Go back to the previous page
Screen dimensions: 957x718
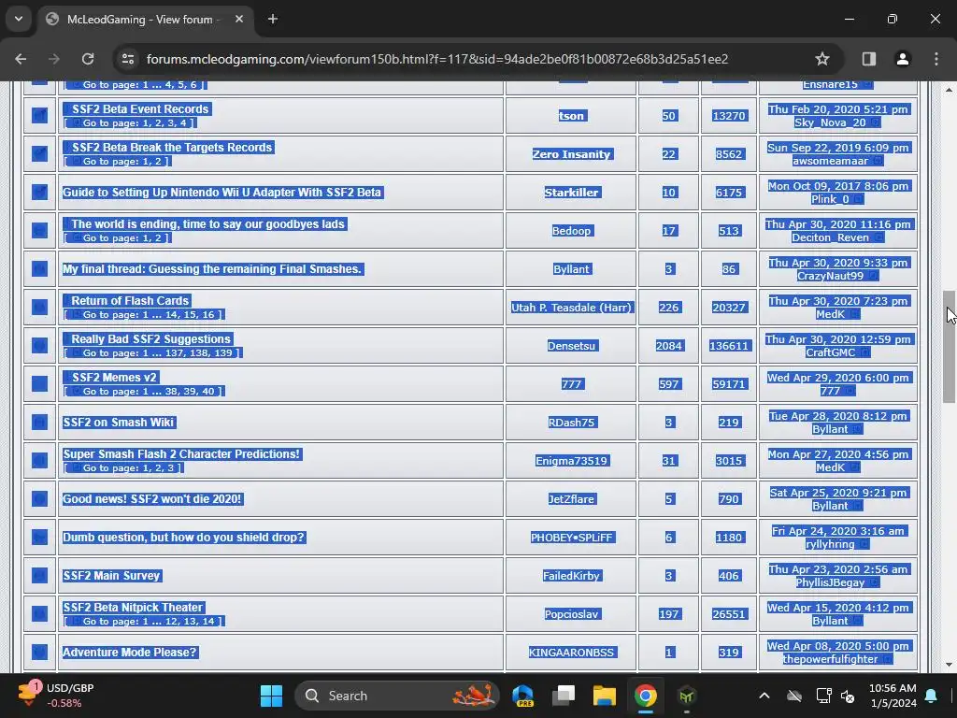click(x=21, y=59)
